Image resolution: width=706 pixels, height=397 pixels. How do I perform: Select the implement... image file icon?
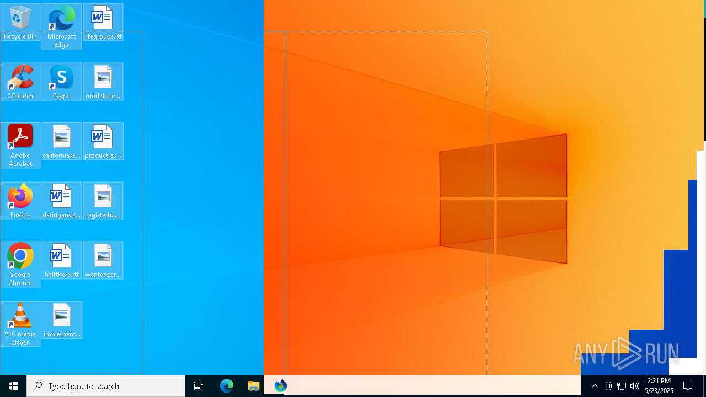[61, 320]
